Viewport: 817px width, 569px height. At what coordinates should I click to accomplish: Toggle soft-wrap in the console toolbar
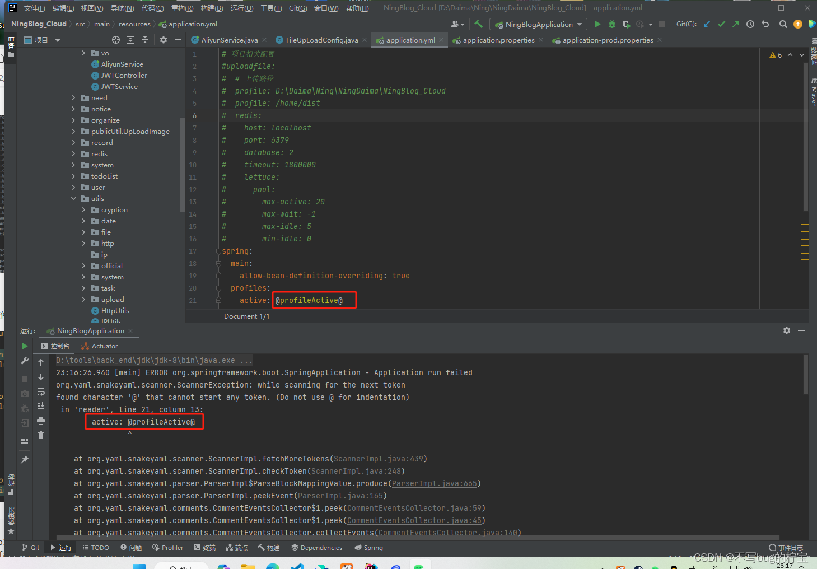pos(40,391)
